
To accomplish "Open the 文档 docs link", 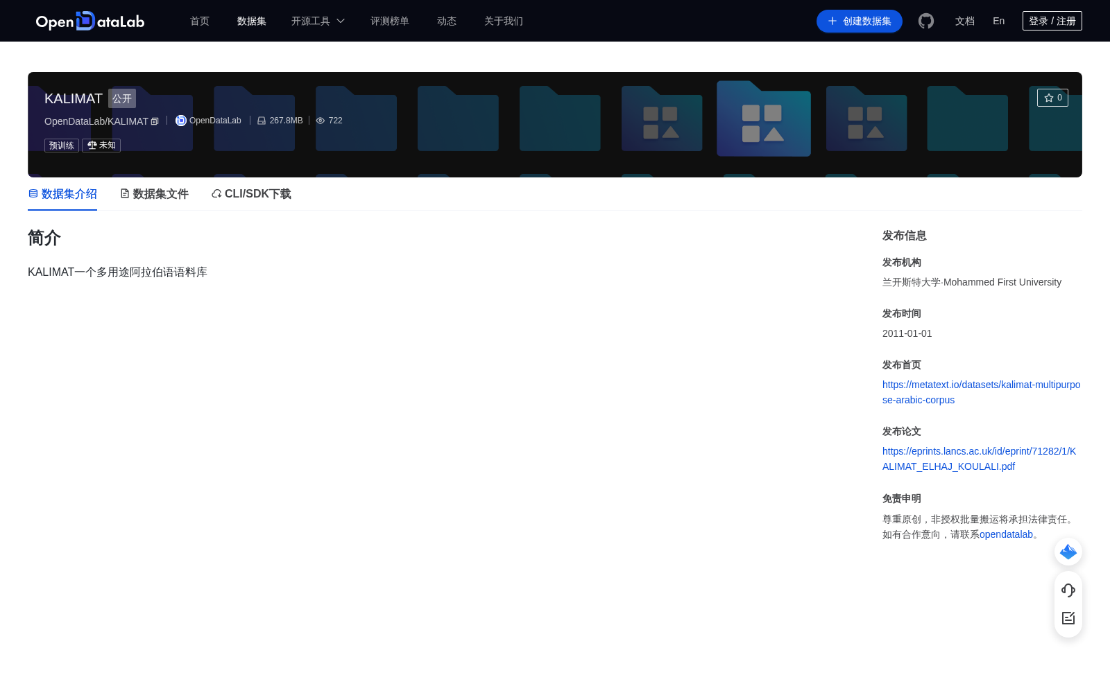I will pos(965,21).
